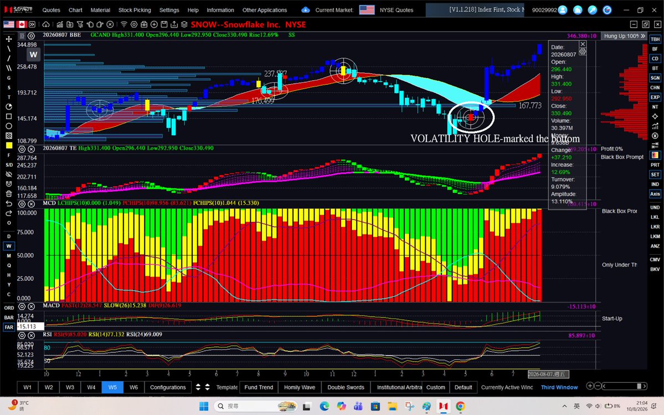Apply the Fund Trend template
Image resolution: width=664 pixels, height=415 pixels.
click(x=259, y=387)
